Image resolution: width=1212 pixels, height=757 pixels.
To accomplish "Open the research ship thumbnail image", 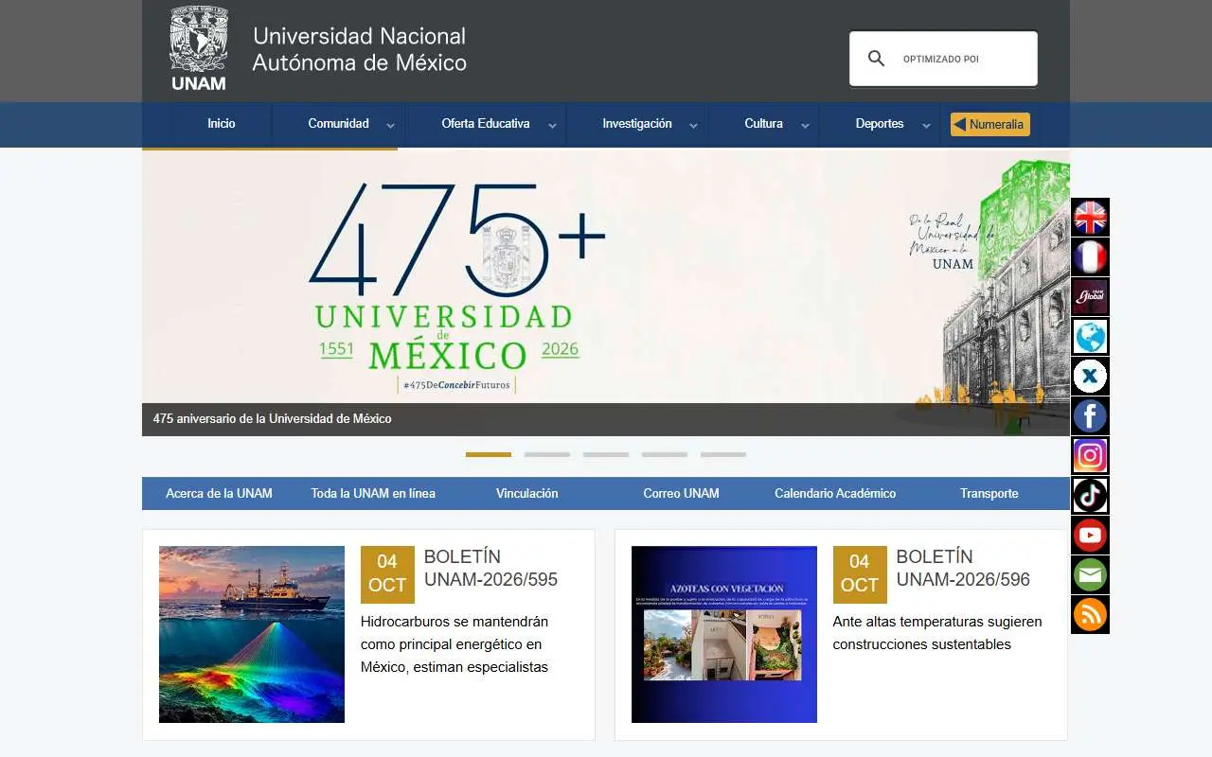I will 252,634.
